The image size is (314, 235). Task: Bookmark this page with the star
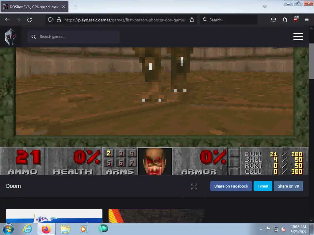coord(192,20)
